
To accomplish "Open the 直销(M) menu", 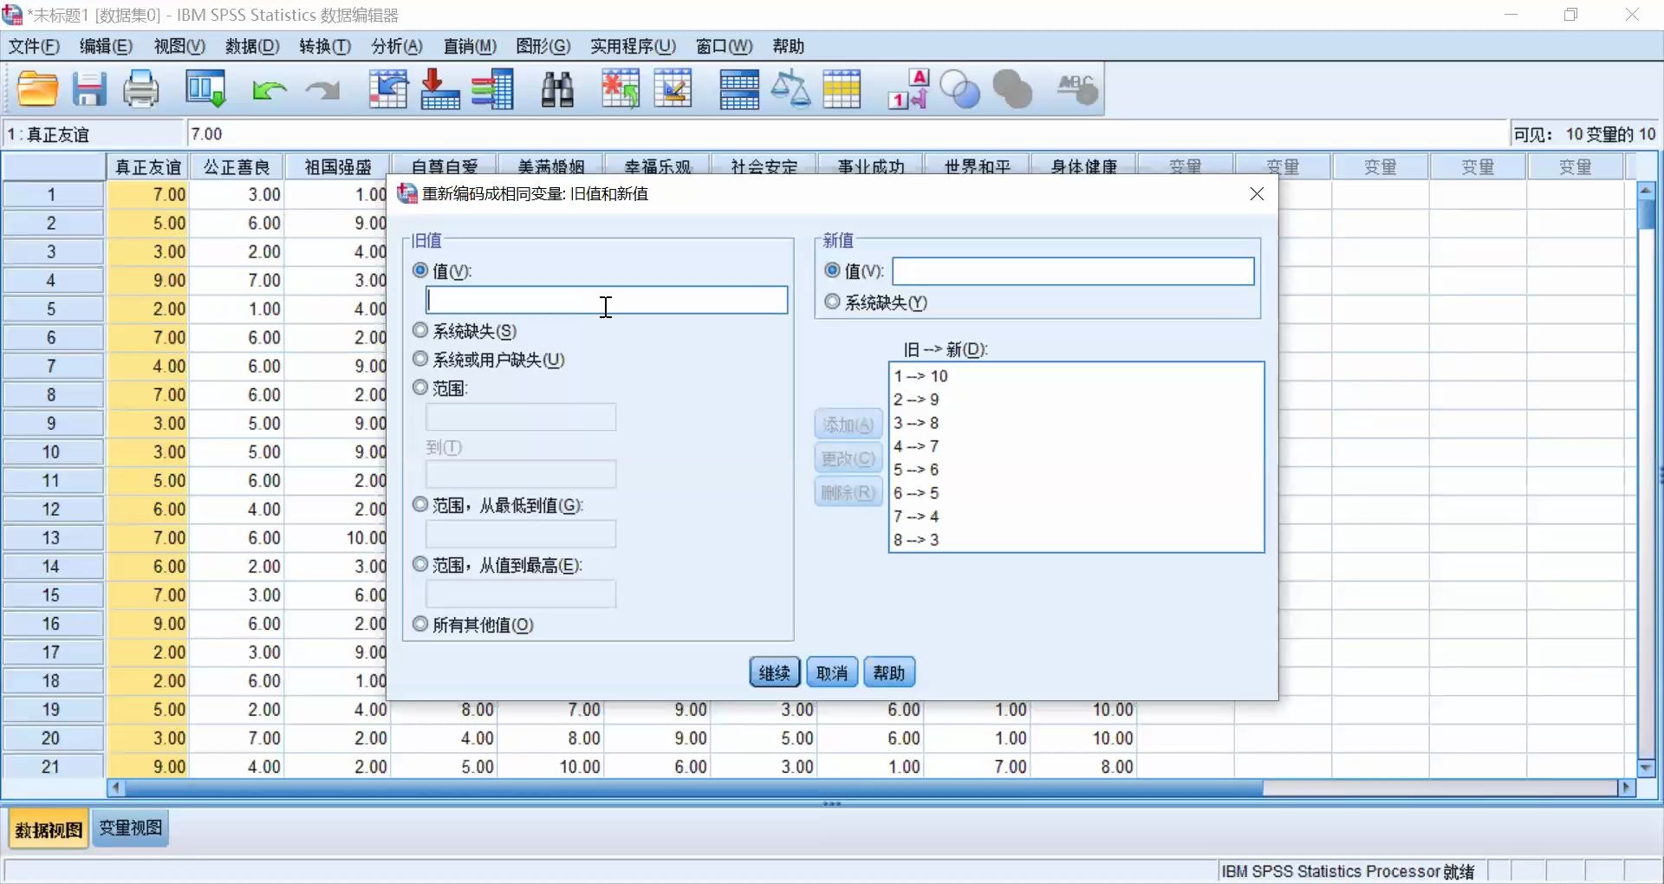I will click(x=470, y=46).
